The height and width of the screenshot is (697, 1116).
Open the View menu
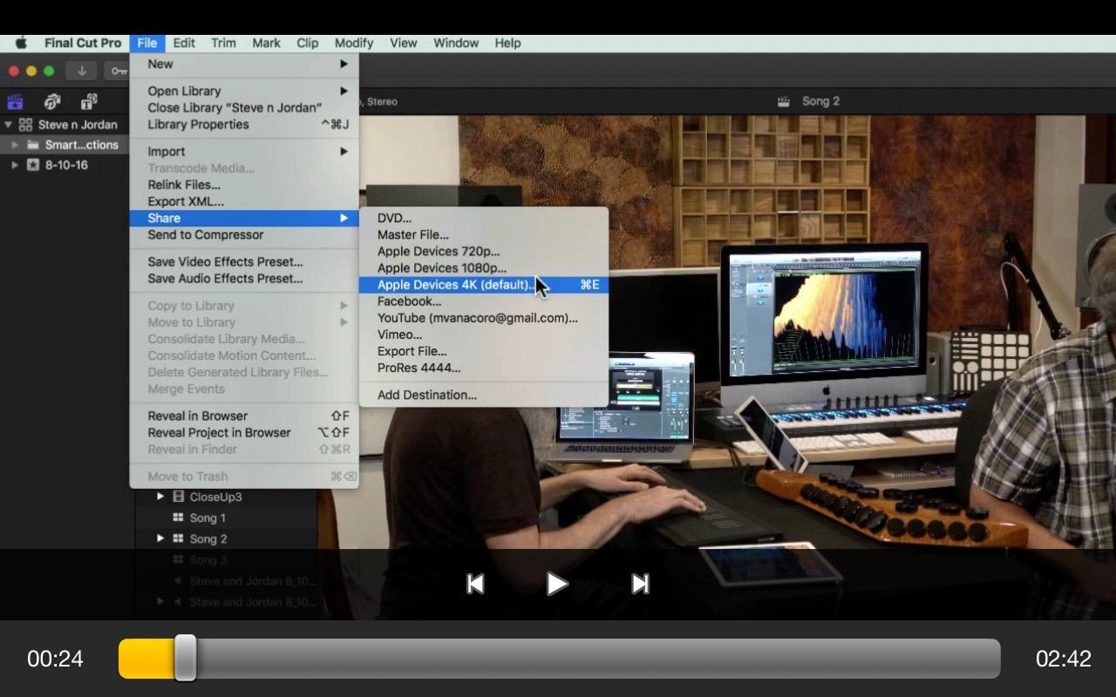click(x=403, y=43)
